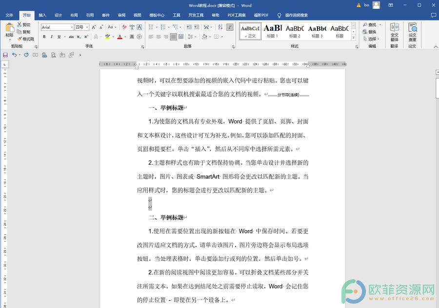The image size is (439, 308).
Task: Apply the enclosed character (字) icon
Action: pyautogui.click(x=139, y=37)
